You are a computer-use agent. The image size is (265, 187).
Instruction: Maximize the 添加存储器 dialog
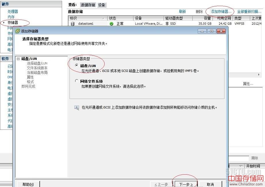point(212,31)
